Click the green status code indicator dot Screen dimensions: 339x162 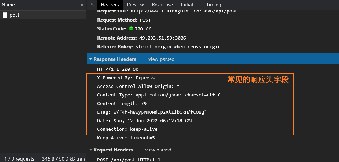coord(131,28)
